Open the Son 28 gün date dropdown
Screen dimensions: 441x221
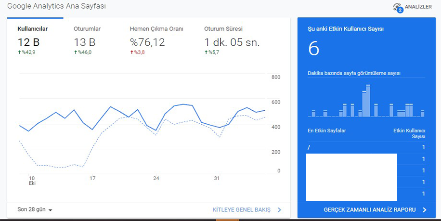tap(35, 209)
